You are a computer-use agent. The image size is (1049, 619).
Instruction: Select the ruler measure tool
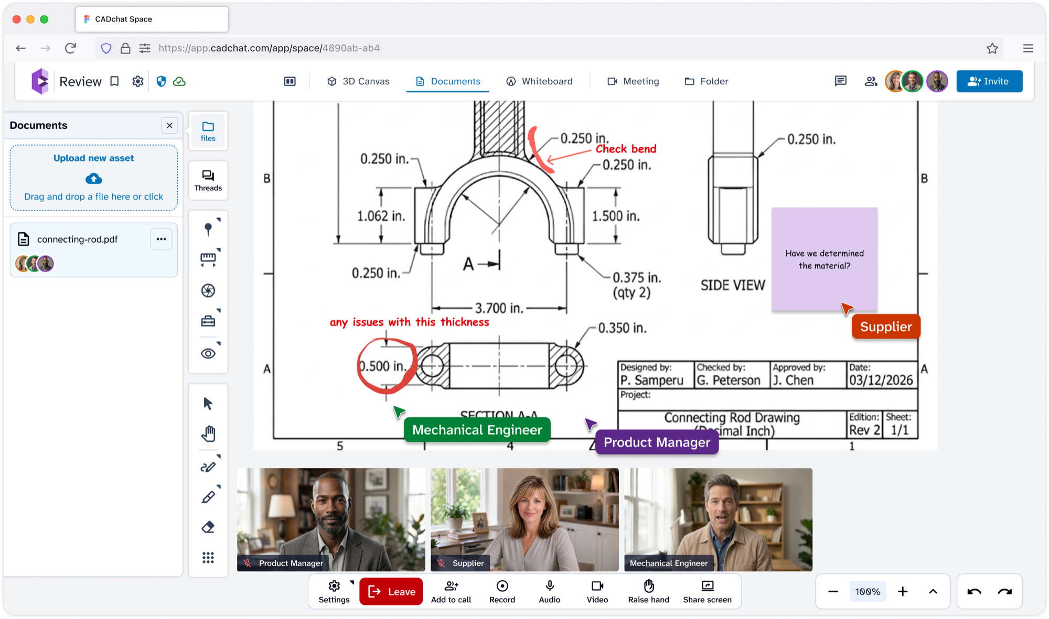pyautogui.click(x=208, y=259)
